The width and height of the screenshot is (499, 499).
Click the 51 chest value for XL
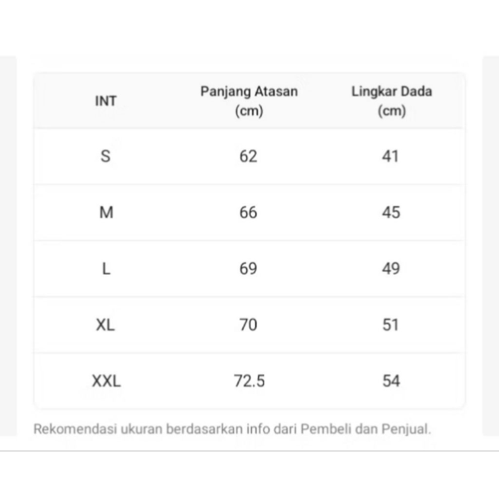pos(391,325)
